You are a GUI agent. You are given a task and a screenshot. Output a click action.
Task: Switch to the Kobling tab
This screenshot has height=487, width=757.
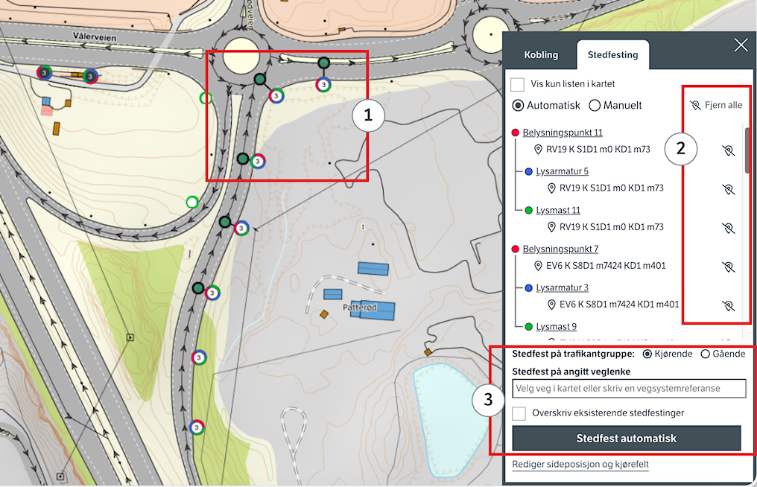click(x=541, y=55)
